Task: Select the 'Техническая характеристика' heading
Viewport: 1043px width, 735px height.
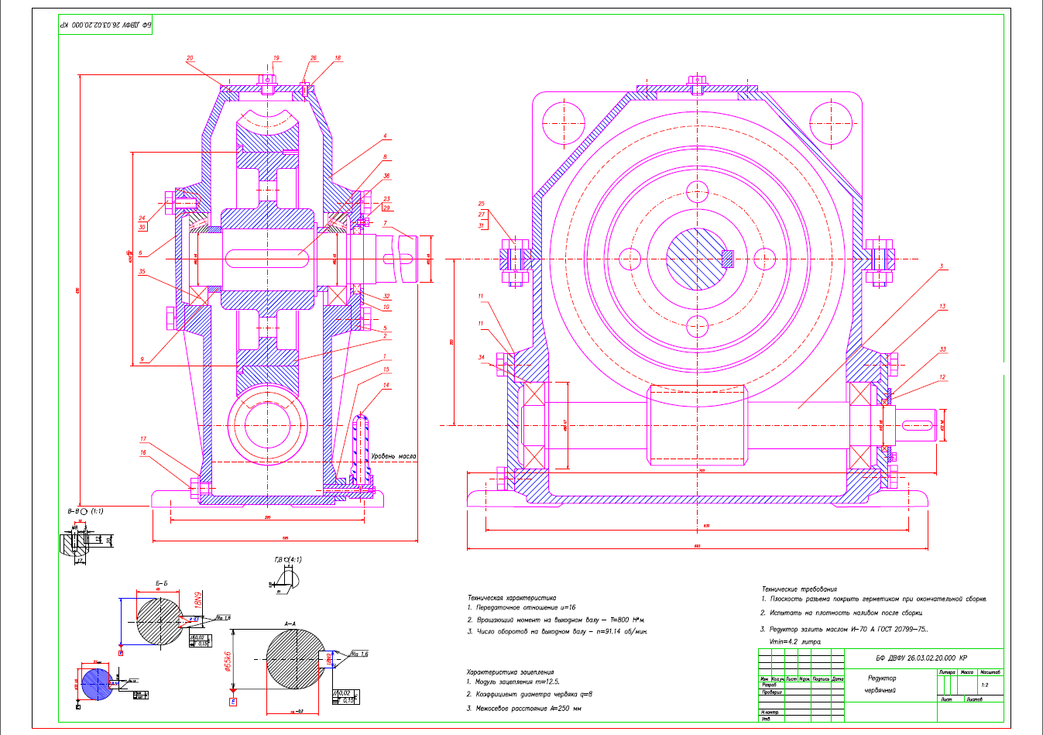Action: pyautogui.click(x=511, y=598)
